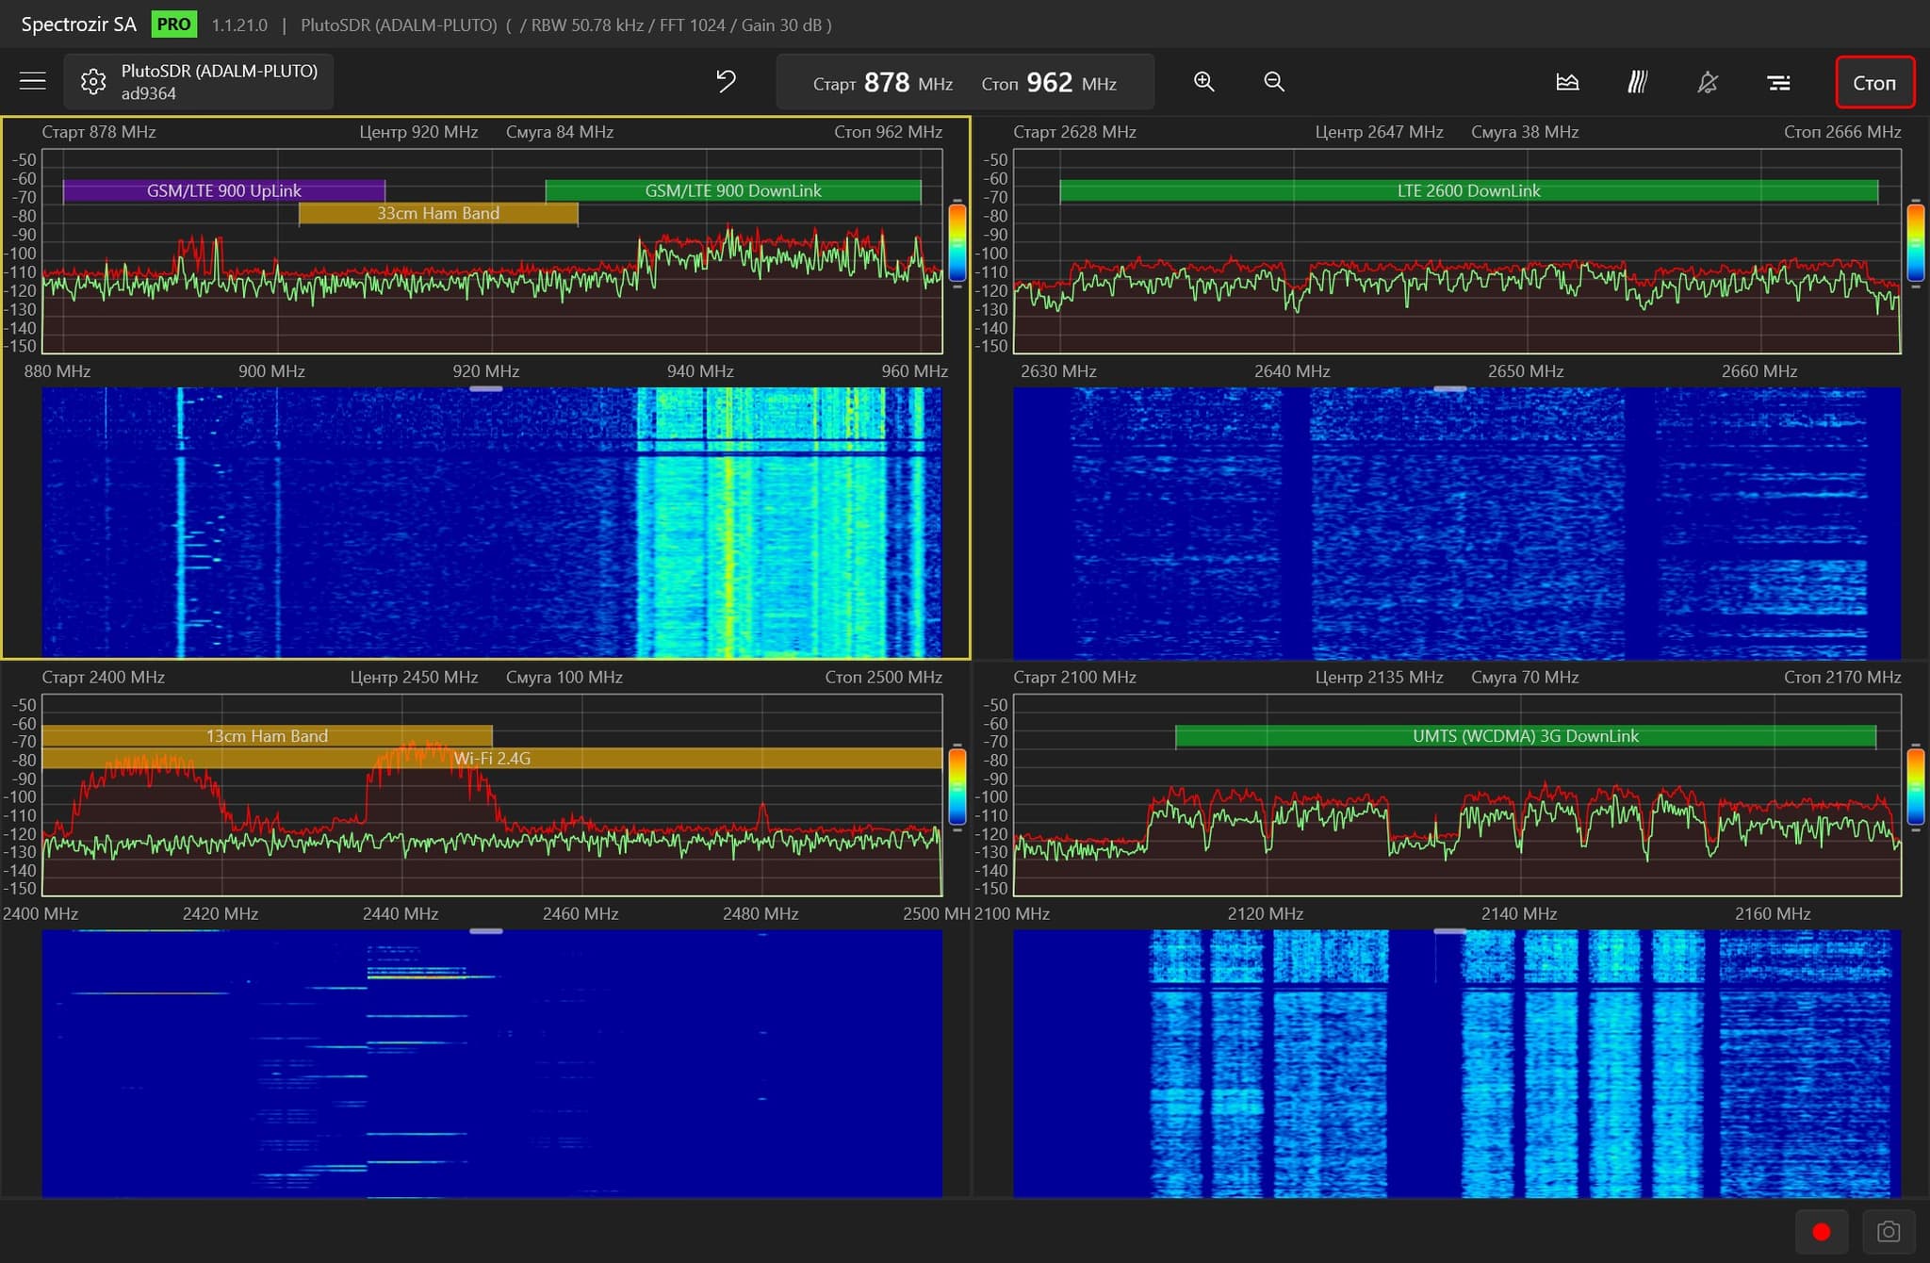This screenshot has width=1930, height=1263.
Task: Open the display options sliders icon
Action: click(1778, 82)
